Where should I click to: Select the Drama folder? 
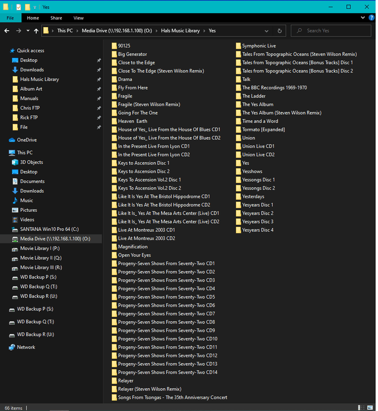pos(125,79)
